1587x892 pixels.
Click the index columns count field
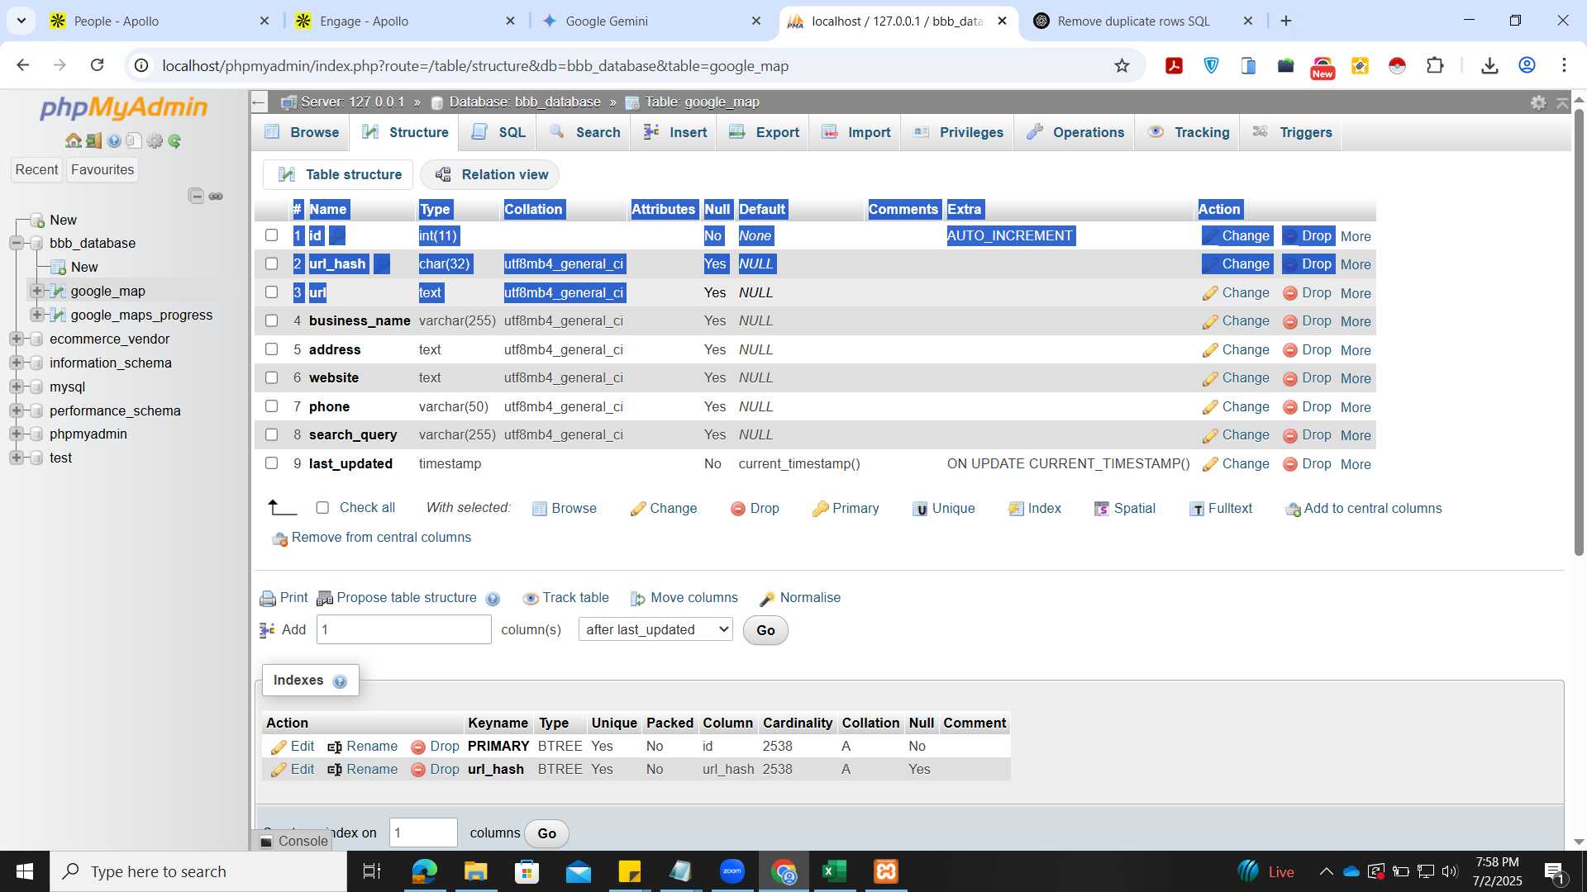point(423,833)
